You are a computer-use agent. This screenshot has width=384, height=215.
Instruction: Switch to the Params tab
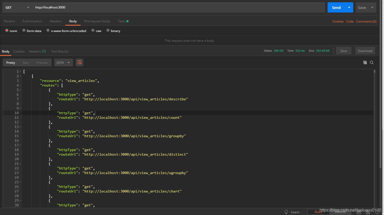[x=9, y=21]
